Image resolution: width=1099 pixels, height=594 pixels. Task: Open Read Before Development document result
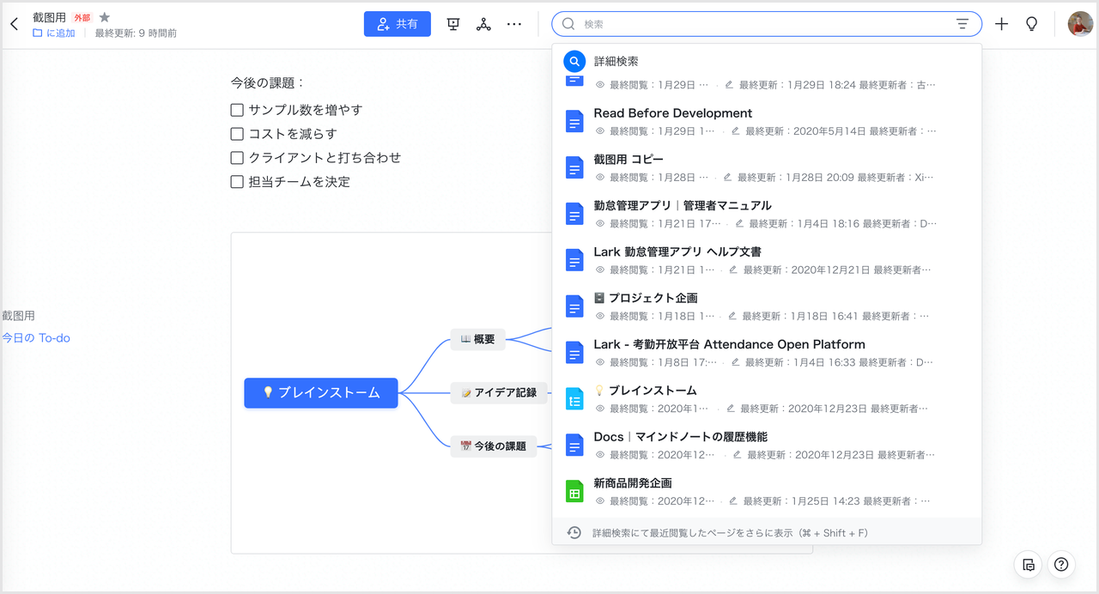(672, 113)
